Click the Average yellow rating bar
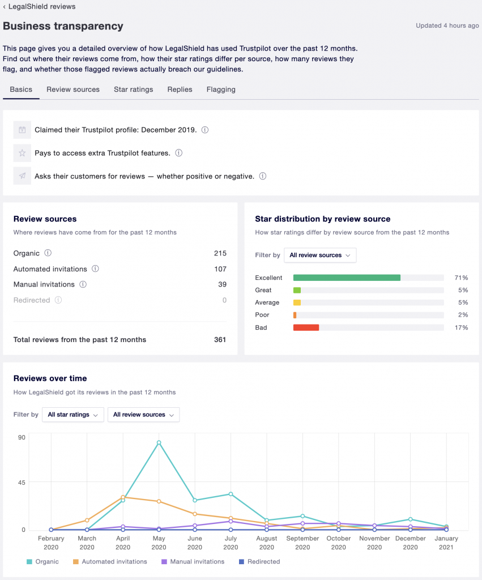 (x=297, y=302)
